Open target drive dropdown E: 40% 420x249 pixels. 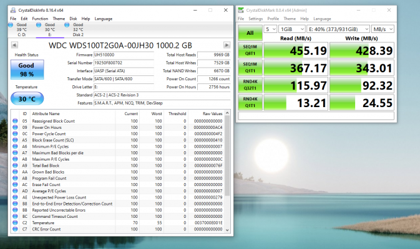pyautogui.click(x=338, y=29)
